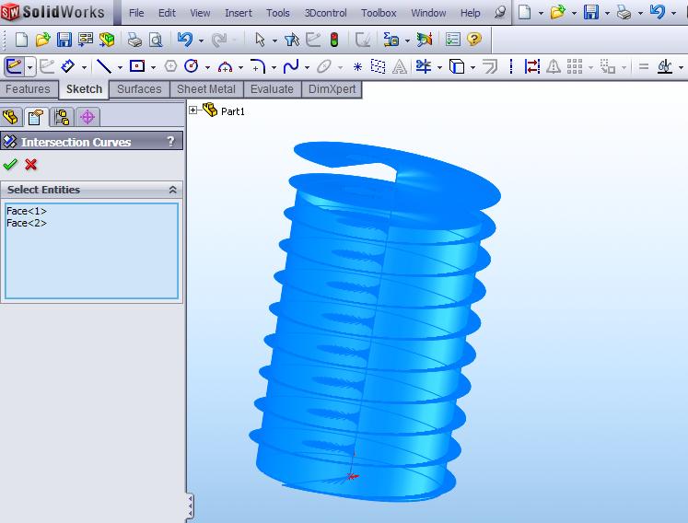This screenshot has width=688, height=523.
Task: Choose the Select arrow cursor tool
Action: (x=260, y=40)
